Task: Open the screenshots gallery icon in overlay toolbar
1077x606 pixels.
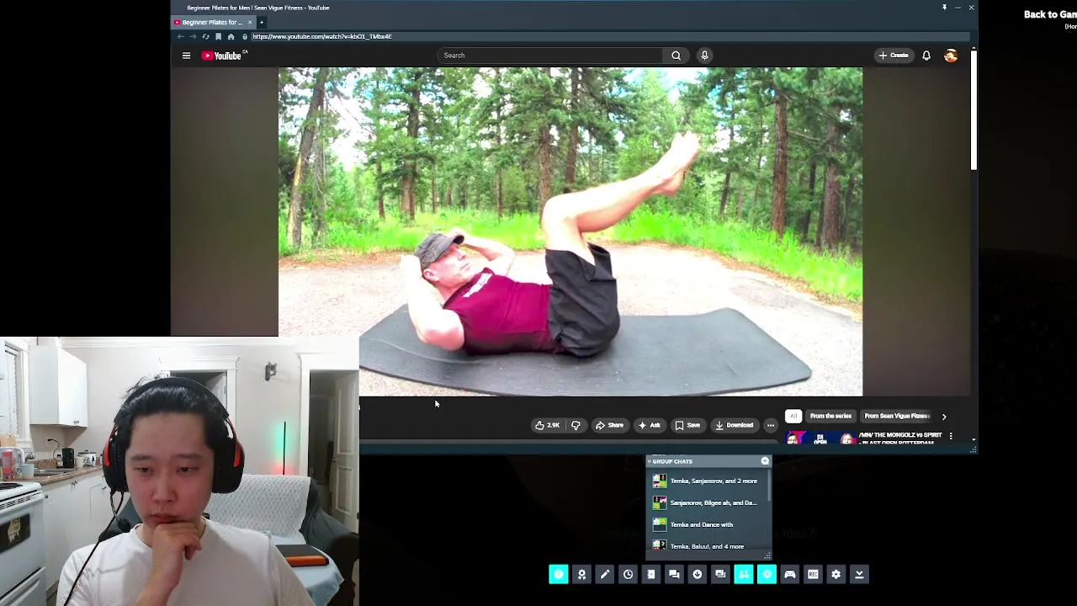Action: [x=720, y=574]
